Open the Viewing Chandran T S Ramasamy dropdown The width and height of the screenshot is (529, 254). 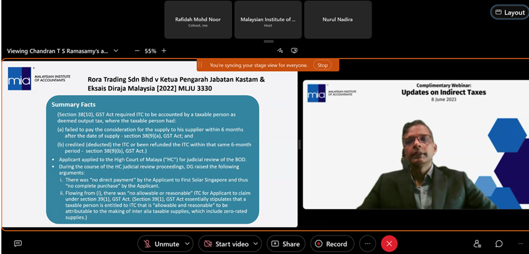(x=62, y=51)
